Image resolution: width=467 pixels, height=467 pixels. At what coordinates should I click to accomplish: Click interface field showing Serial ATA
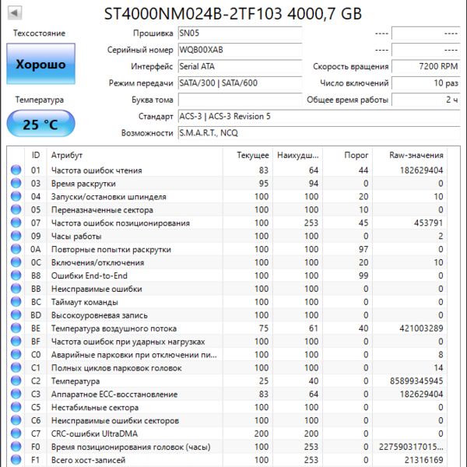click(240, 66)
